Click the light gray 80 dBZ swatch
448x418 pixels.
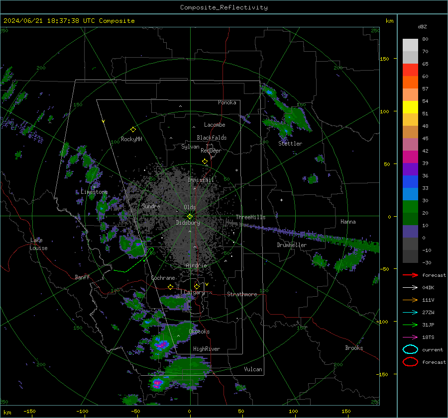pyautogui.click(x=410, y=45)
